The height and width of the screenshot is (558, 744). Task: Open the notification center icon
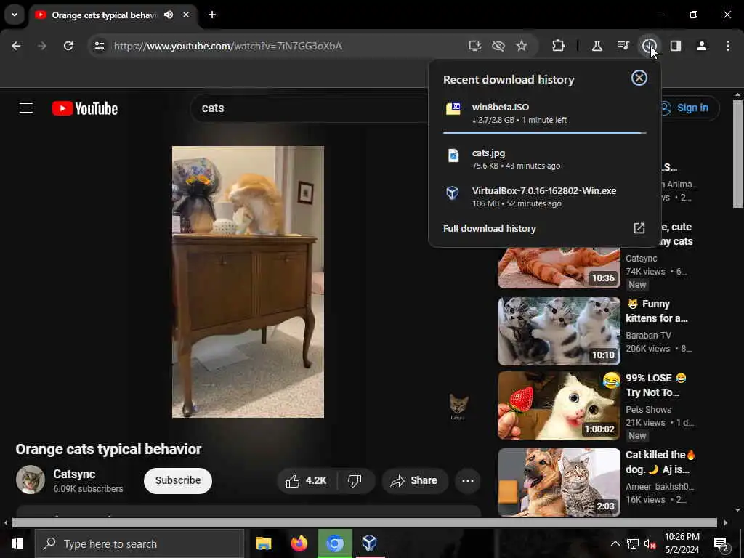click(x=721, y=543)
